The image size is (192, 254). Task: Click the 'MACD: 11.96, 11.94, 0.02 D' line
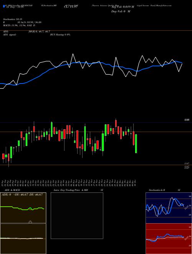tap(19, 25)
